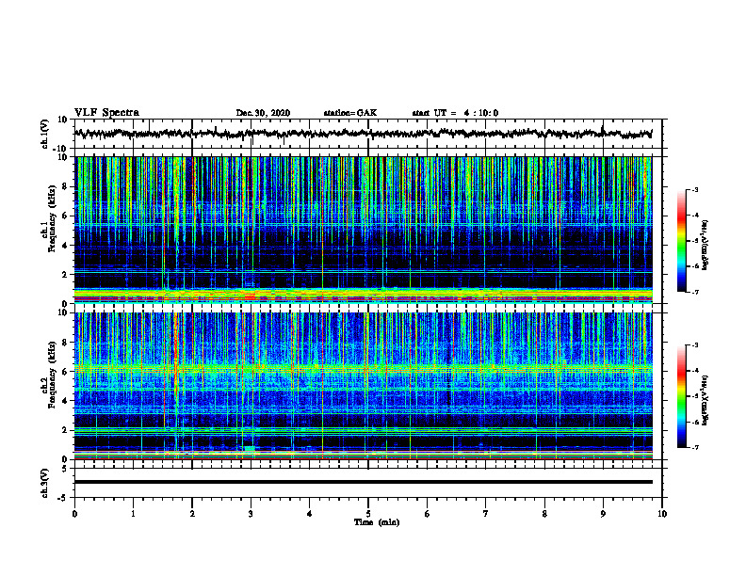
Task: Click the "8" kHz tick of ch.1 spectrogram
Action: [65, 186]
